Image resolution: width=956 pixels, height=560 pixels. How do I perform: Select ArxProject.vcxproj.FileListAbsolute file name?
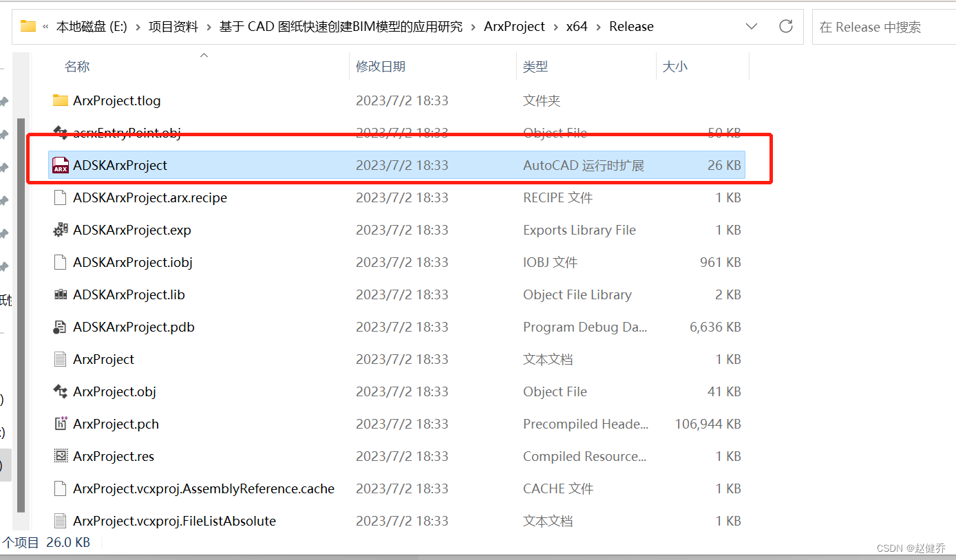coord(174,521)
